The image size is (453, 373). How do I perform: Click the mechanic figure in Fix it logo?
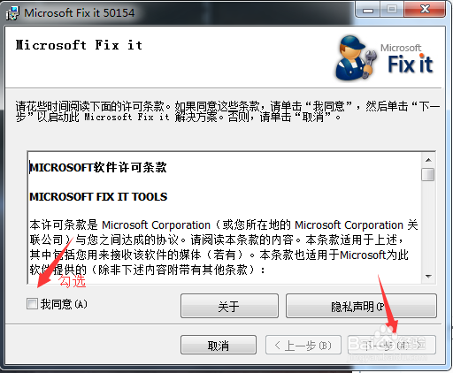[x=357, y=58]
